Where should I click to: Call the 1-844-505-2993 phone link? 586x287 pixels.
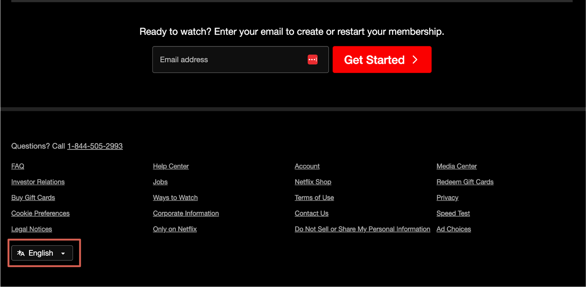point(95,146)
